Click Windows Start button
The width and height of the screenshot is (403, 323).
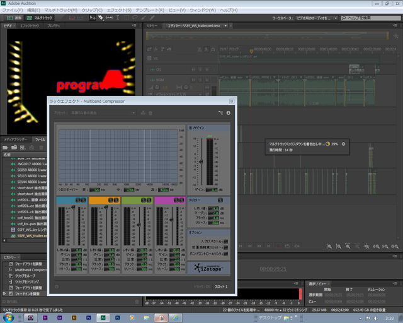coord(8,317)
